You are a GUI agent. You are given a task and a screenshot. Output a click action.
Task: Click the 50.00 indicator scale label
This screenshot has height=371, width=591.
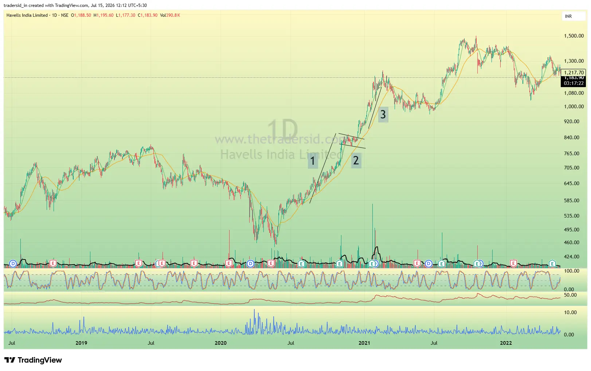point(570,295)
